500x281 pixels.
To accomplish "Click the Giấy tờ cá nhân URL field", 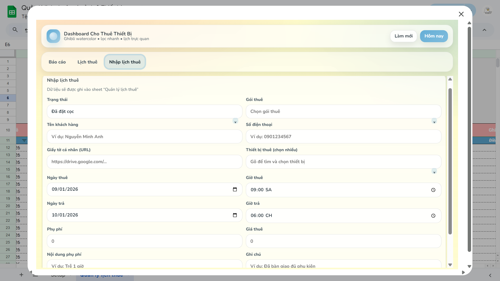I will 145,162.
